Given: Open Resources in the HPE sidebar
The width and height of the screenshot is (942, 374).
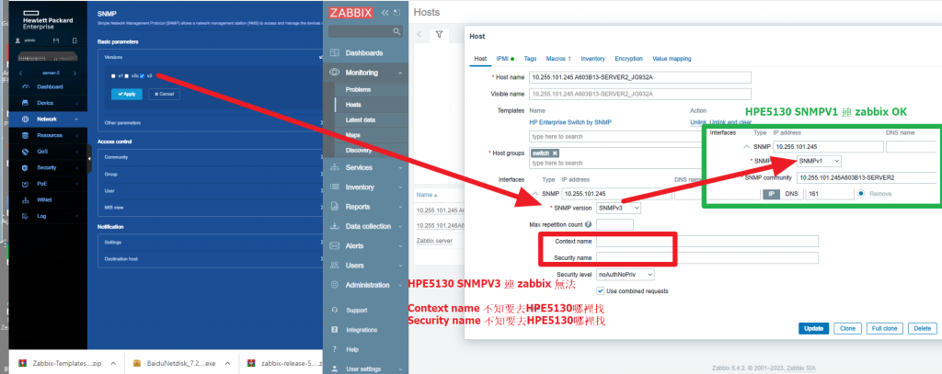Looking at the screenshot, I should (50, 135).
